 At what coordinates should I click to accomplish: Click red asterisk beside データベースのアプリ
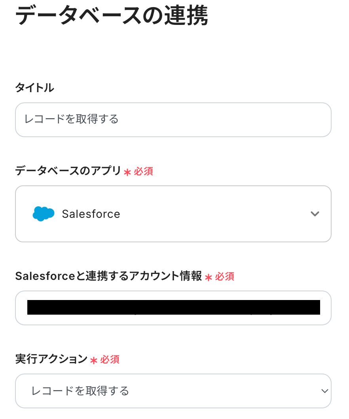[127, 172]
